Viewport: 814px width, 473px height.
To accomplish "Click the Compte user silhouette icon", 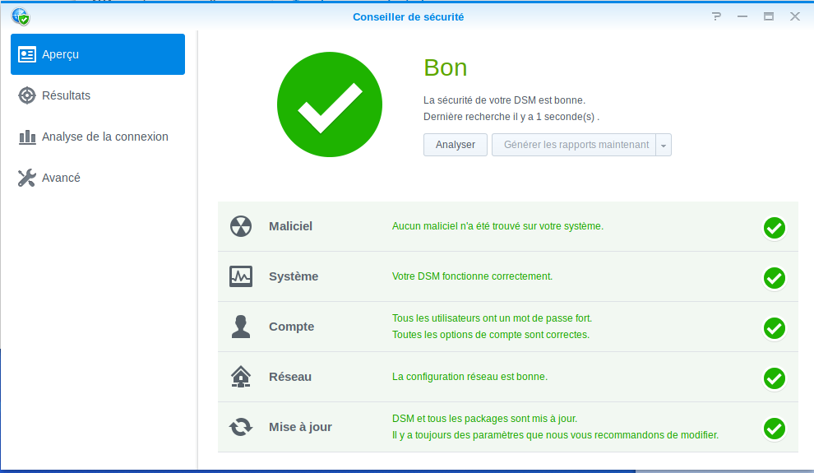I will pos(240,327).
